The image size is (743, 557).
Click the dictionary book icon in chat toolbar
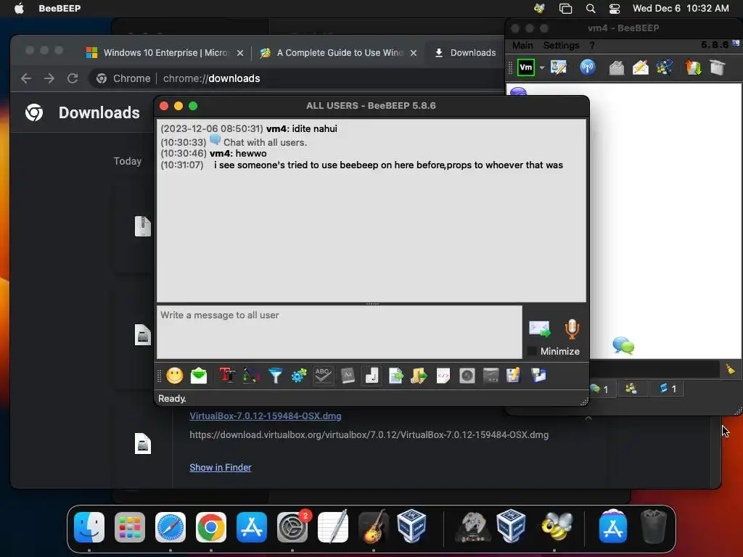click(x=348, y=376)
